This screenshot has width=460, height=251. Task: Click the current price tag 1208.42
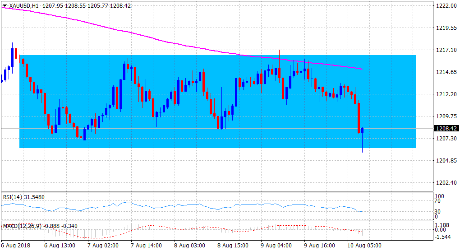(x=445, y=128)
